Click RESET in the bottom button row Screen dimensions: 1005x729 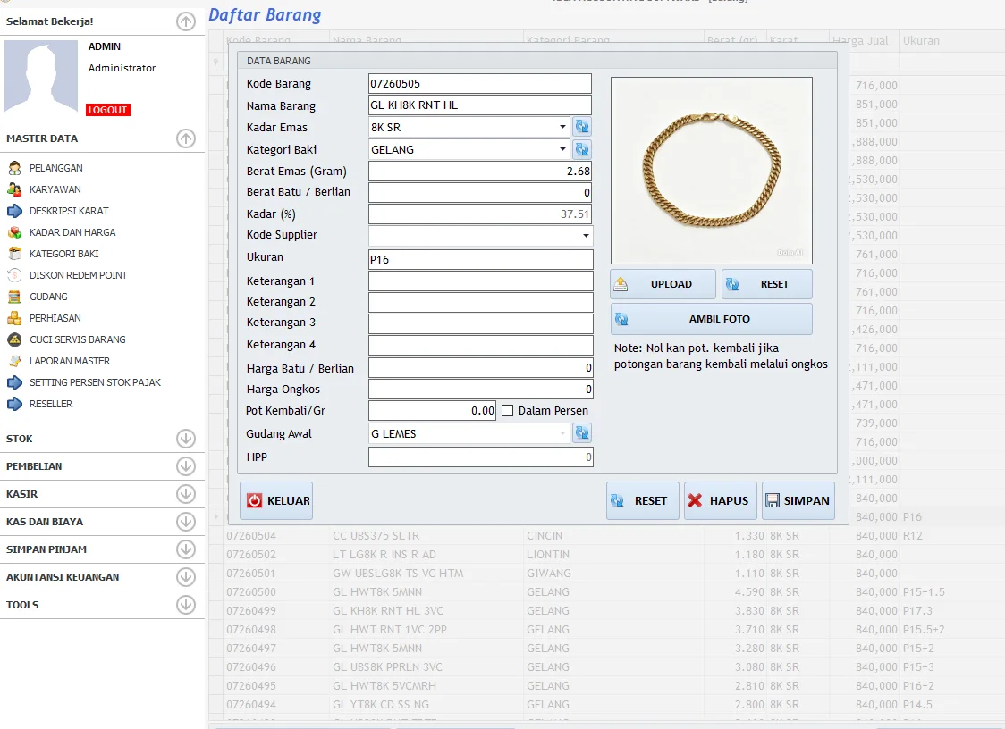(x=642, y=501)
